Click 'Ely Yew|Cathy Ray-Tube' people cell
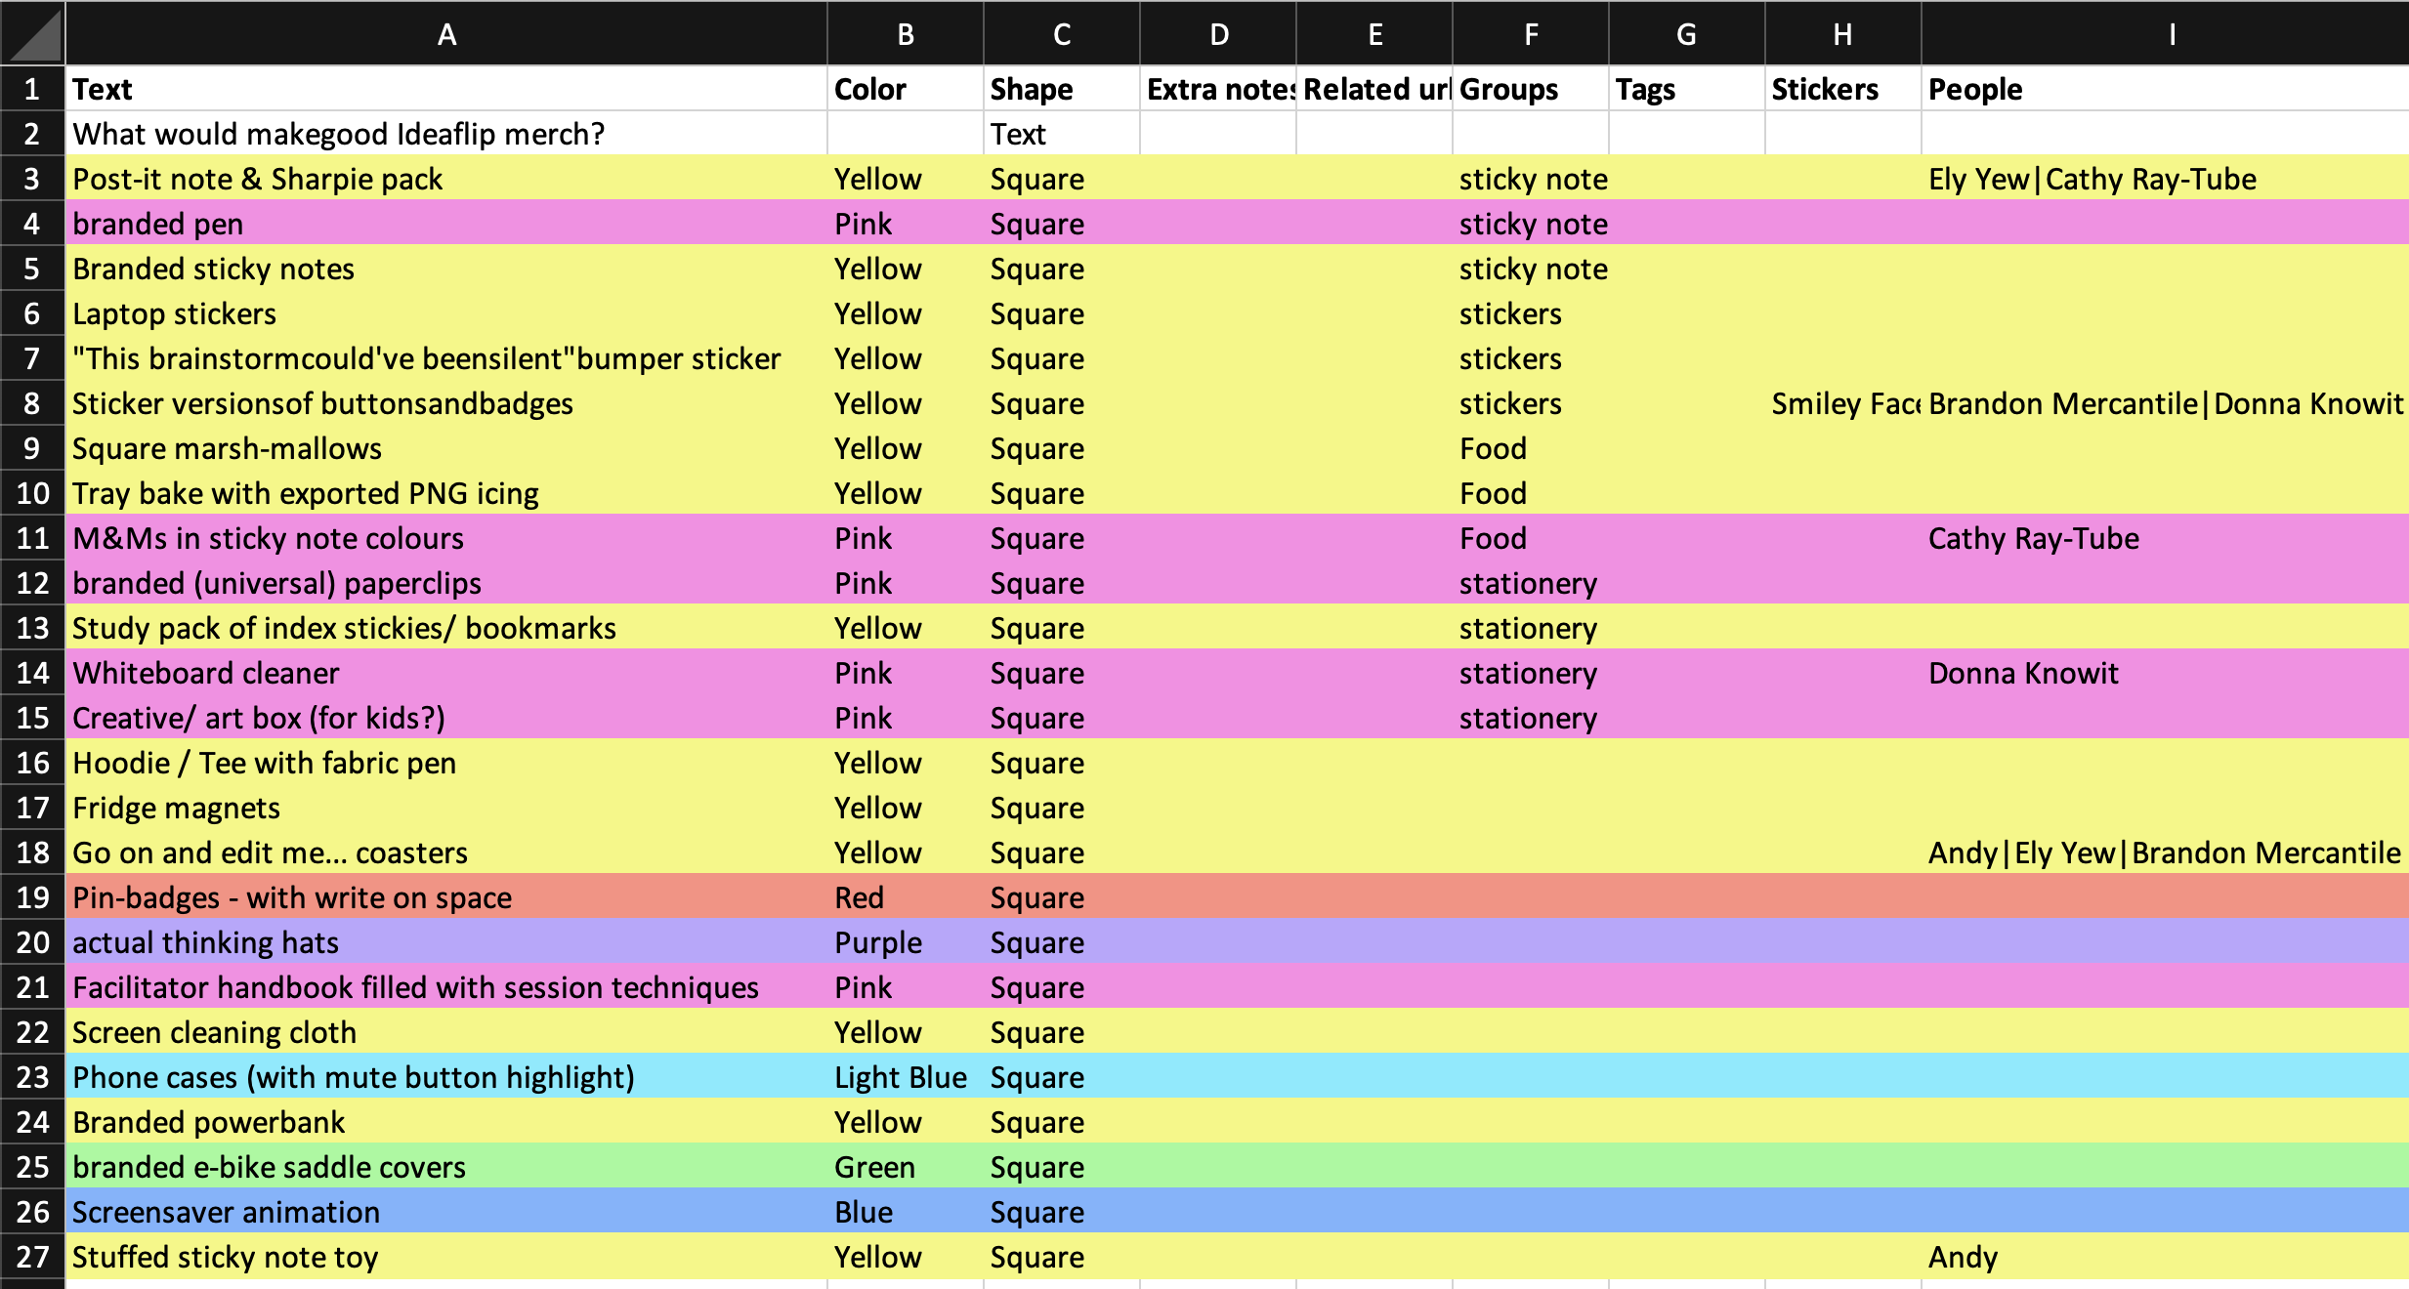Screen dimensions: 2409x1289 coord(2166,179)
